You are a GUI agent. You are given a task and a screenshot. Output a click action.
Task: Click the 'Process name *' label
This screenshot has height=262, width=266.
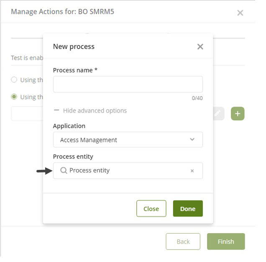[x=75, y=70]
